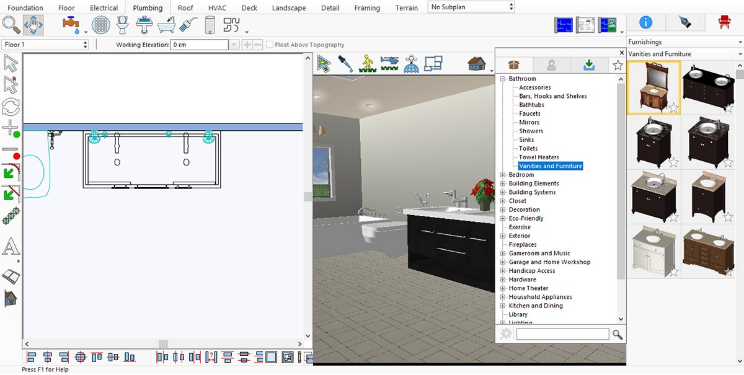Click the water heater tool icon
The height and width of the screenshot is (375, 744).
pos(210,25)
